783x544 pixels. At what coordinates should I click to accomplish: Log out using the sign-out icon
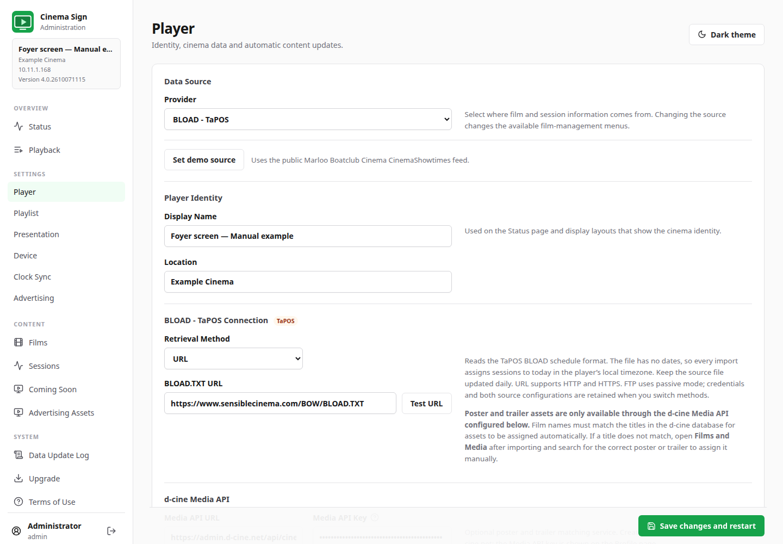[111, 531]
